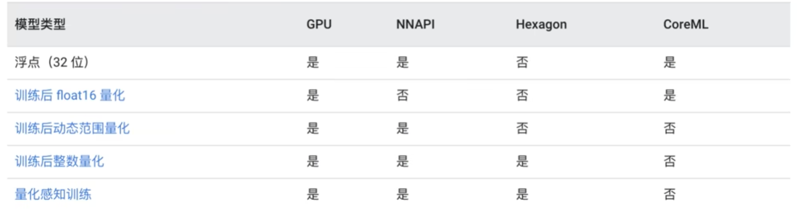
Task: Click the 训练后整数量化 link
Action: click(59, 161)
